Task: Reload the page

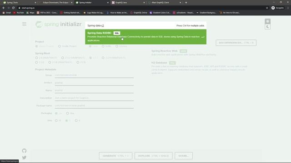Action: click(13, 8)
